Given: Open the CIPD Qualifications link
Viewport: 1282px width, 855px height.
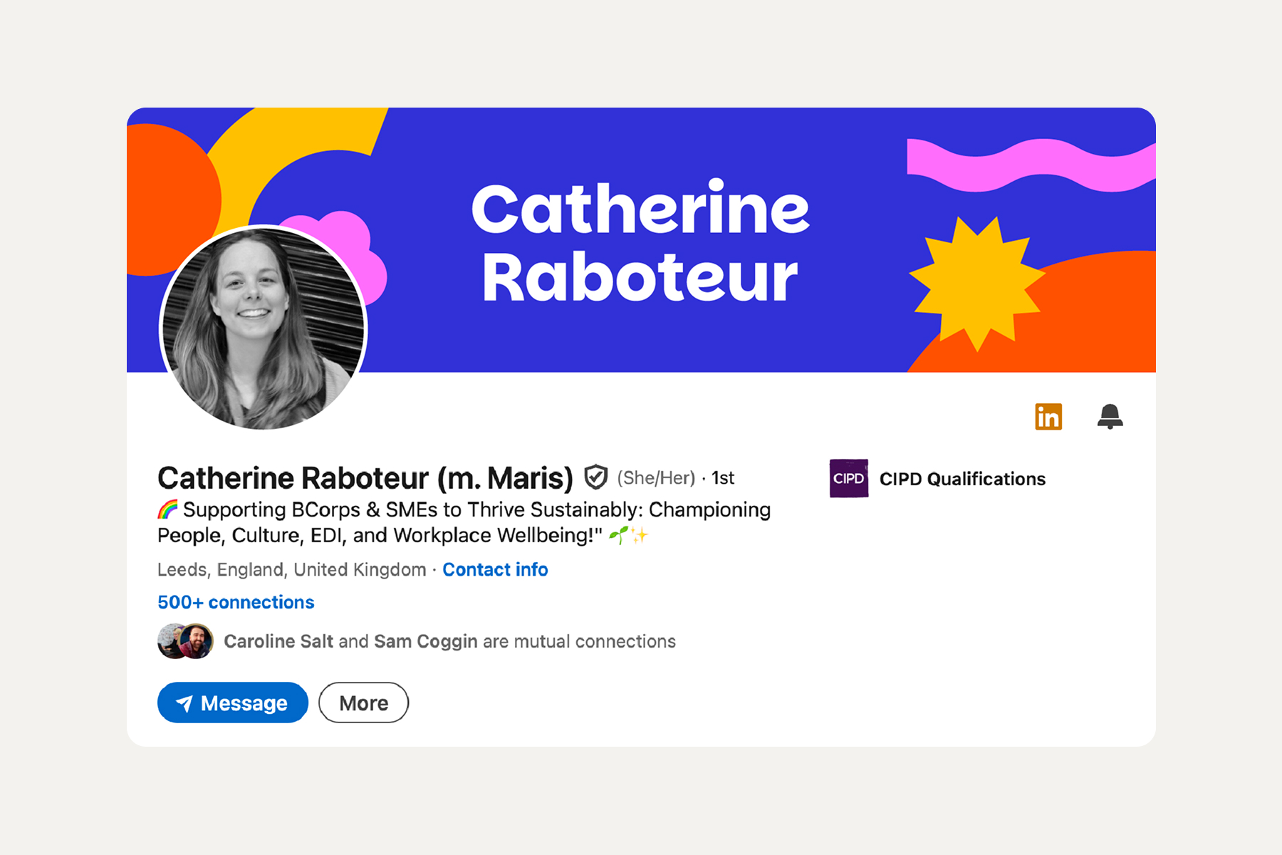Looking at the screenshot, I should click(x=962, y=479).
